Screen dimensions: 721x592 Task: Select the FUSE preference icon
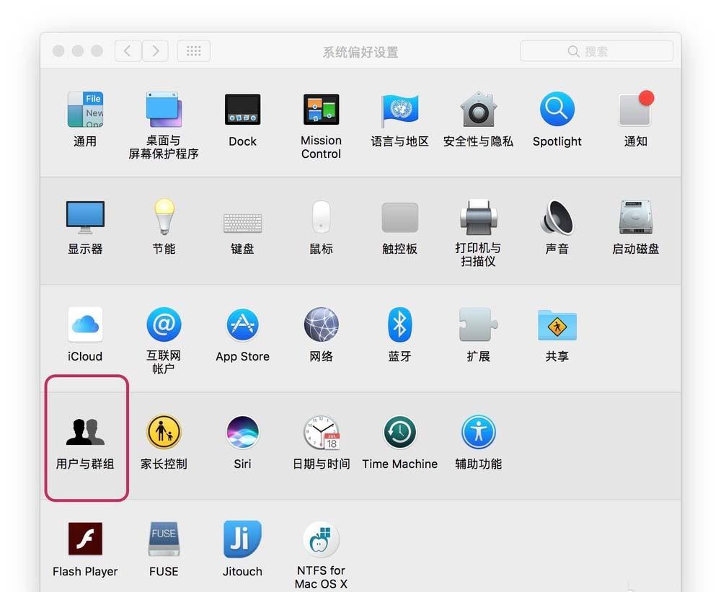coord(164,539)
